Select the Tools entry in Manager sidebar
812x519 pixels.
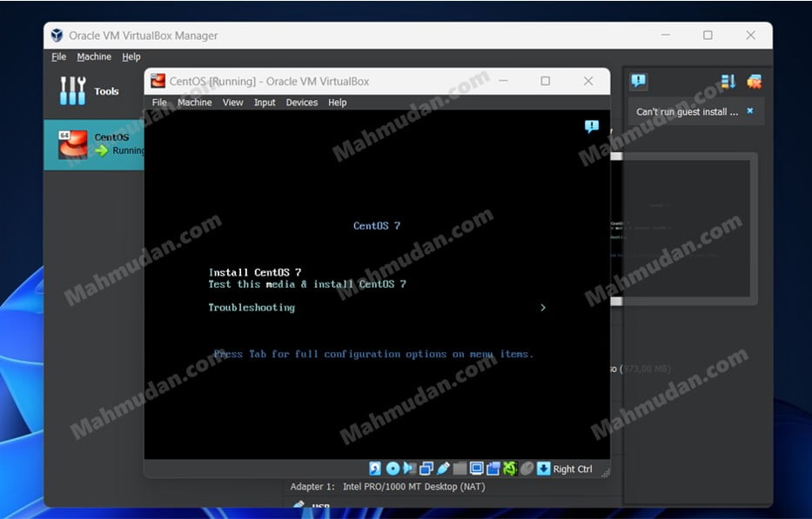(91, 91)
